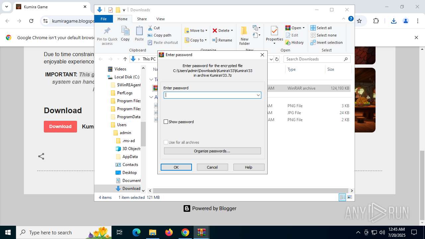The width and height of the screenshot is (425, 239).
Task: Reload the Chrome page
Action: click(x=31, y=21)
